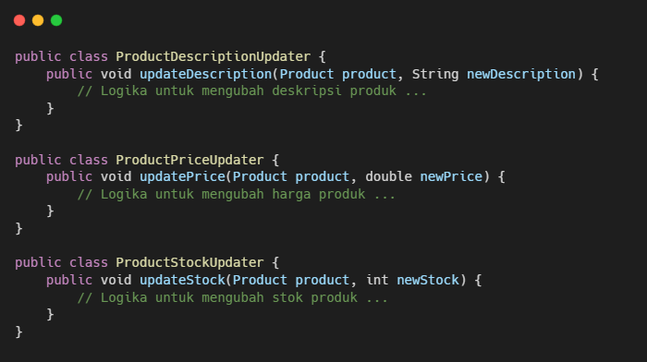Click the Product type in updateStock signature
The width and height of the screenshot is (647, 362).
pyautogui.click(x=260, y=280)
